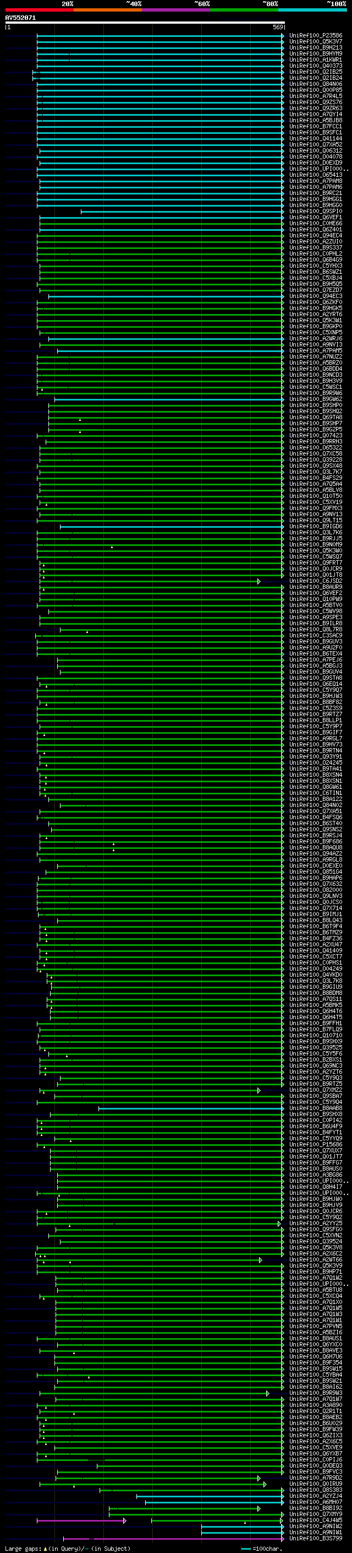The width and height of the screenshot is (352, 1553).
Task: Select hit label UniRef100_B9F686
Action: point(315,841)
